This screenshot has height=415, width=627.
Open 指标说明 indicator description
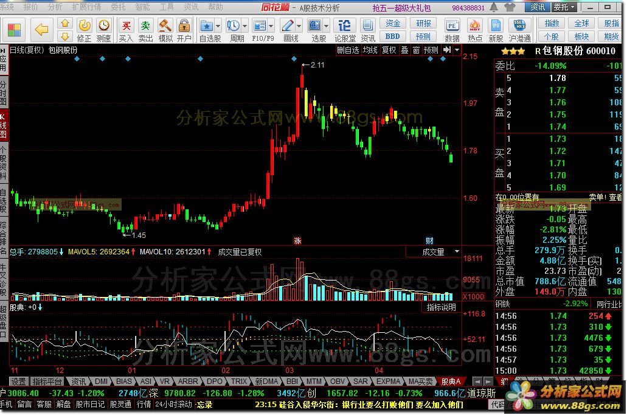(441, 307)
